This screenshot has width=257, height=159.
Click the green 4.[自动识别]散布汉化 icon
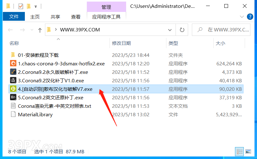tap(13, 89)
